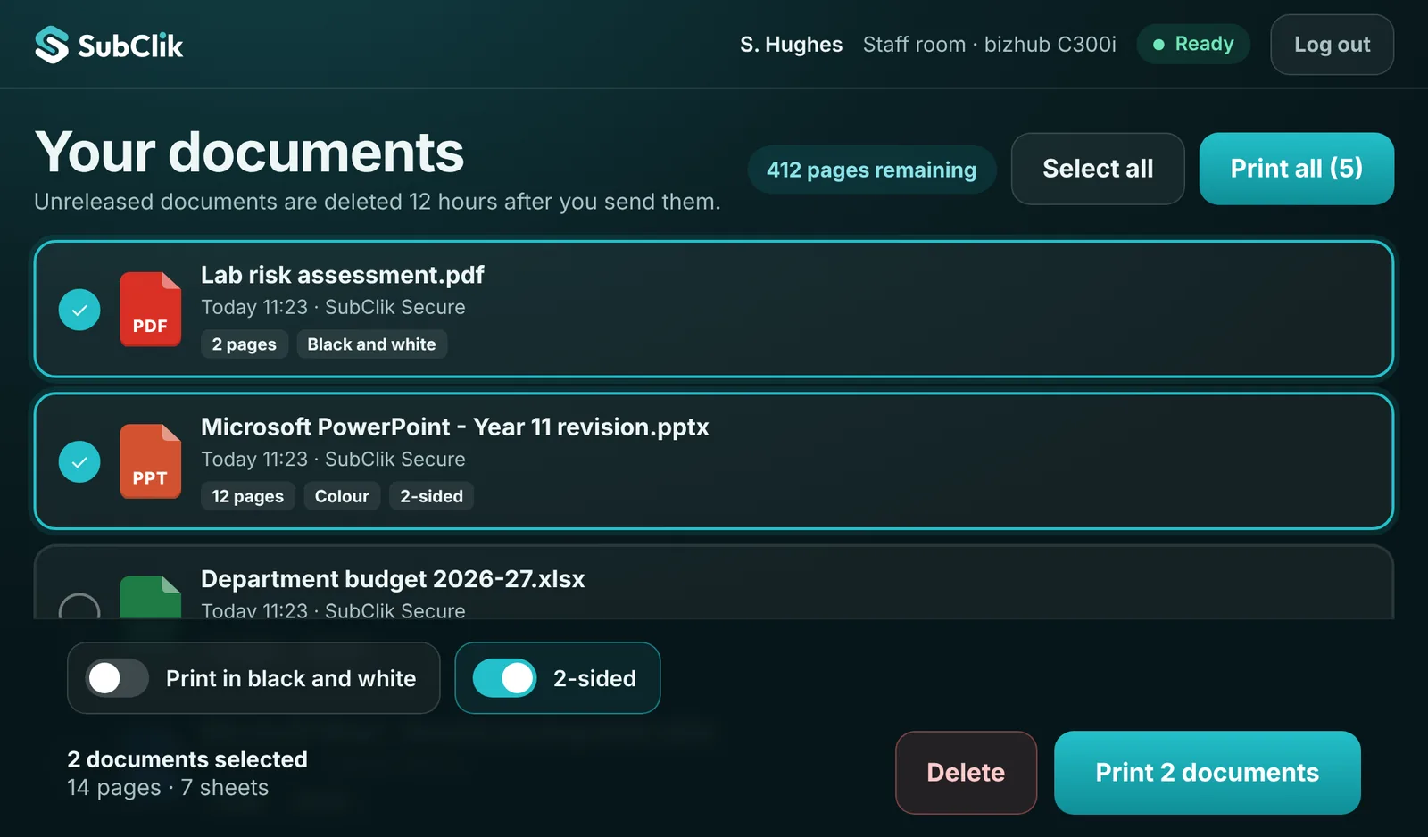Click the Your documents heading
Image resolution: width=1428 pixels, height=837 pixels.
pyautogui.click(x=249, y=152)
